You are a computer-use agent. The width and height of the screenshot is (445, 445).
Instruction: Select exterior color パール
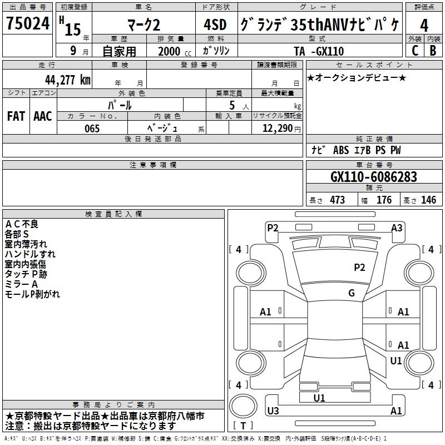pyautogui.click(x=120, y=105)
